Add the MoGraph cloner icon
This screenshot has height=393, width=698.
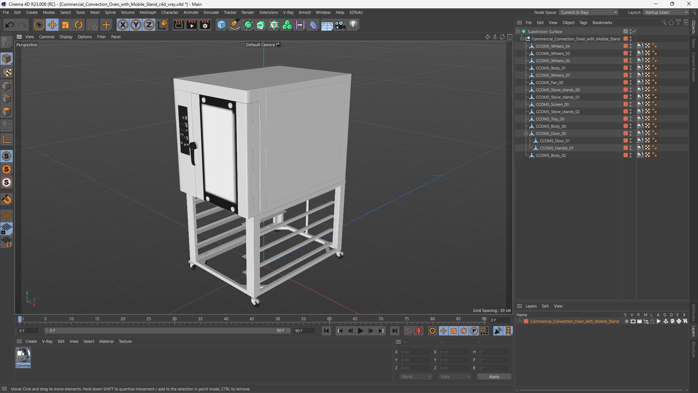pos(287,25)
